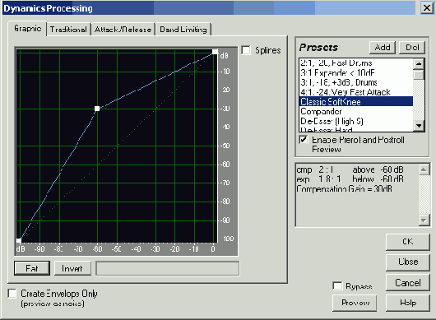The image size is (436, 320).
Task: Select the 3:1, -18, +3dB, Drums preset
Action: pyautogui.click(x=356, y=82)
